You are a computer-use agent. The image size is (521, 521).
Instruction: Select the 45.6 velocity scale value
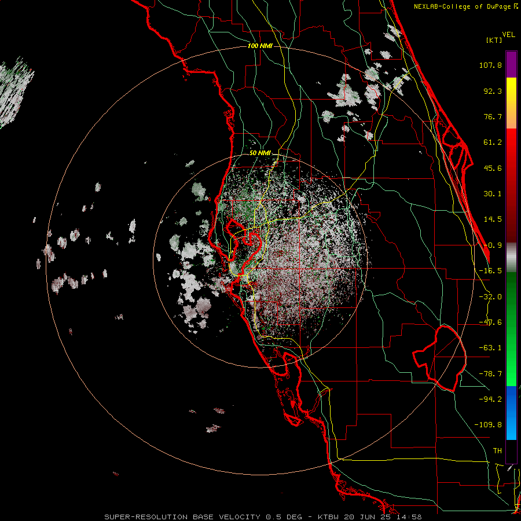[493, 168]
